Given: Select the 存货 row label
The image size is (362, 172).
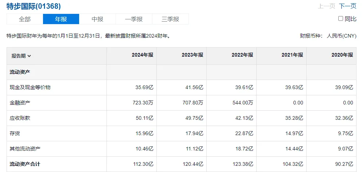Looking at the screenshot, I should tap(15, 133).
